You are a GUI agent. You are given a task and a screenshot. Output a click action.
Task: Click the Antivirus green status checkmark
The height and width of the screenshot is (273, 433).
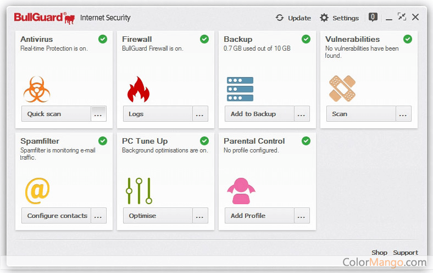103,39
